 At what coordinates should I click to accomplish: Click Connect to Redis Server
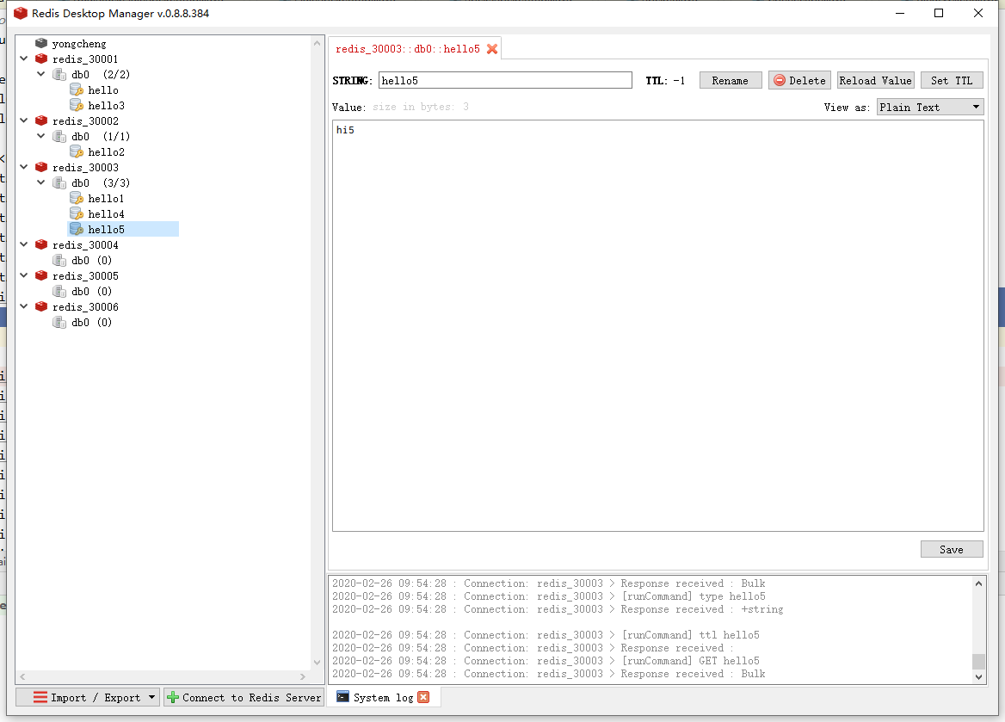(244, 697)
